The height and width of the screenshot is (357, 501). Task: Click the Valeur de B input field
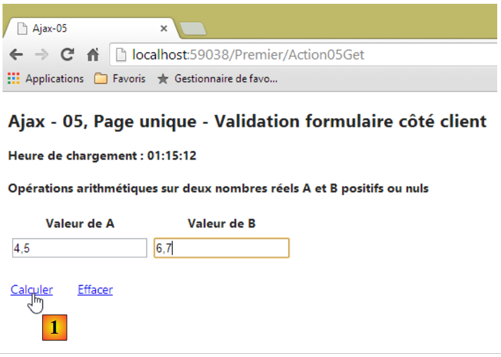[x=221, y=249]
